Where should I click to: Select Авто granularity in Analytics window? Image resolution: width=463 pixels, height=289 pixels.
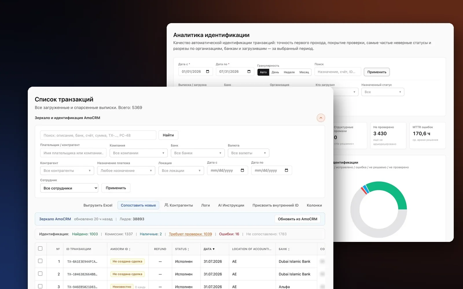(263, 72)
